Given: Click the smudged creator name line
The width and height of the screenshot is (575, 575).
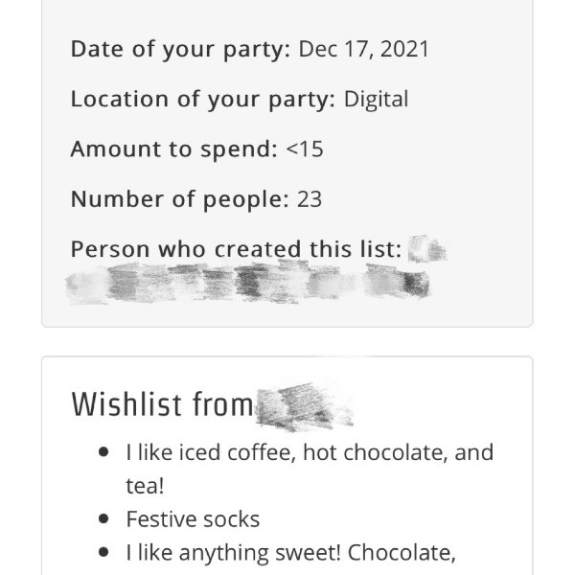Looking at the screenshot, I should pos(248,283).
